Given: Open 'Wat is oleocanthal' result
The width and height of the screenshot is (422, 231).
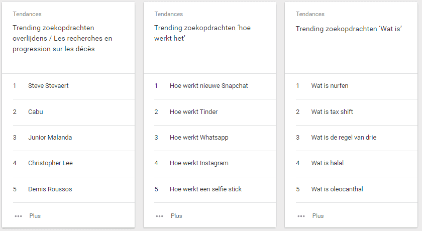Looking at the screenshot, I should click(337, 189).
